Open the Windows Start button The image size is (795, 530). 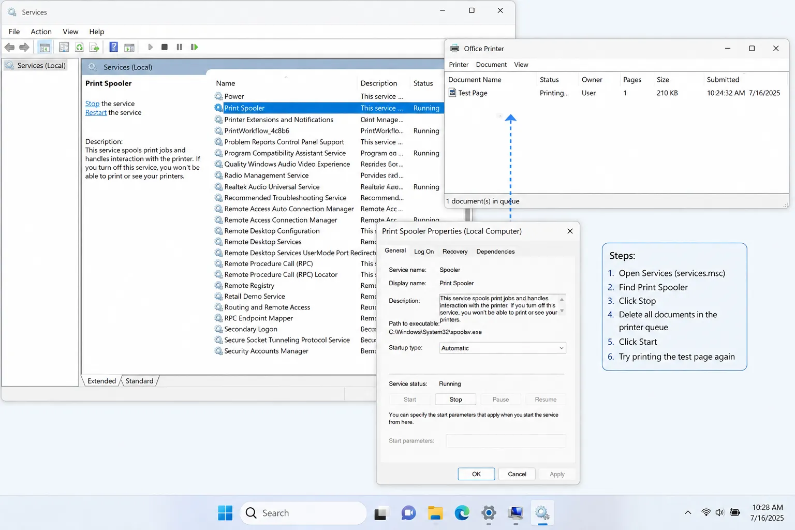[225, 513]
